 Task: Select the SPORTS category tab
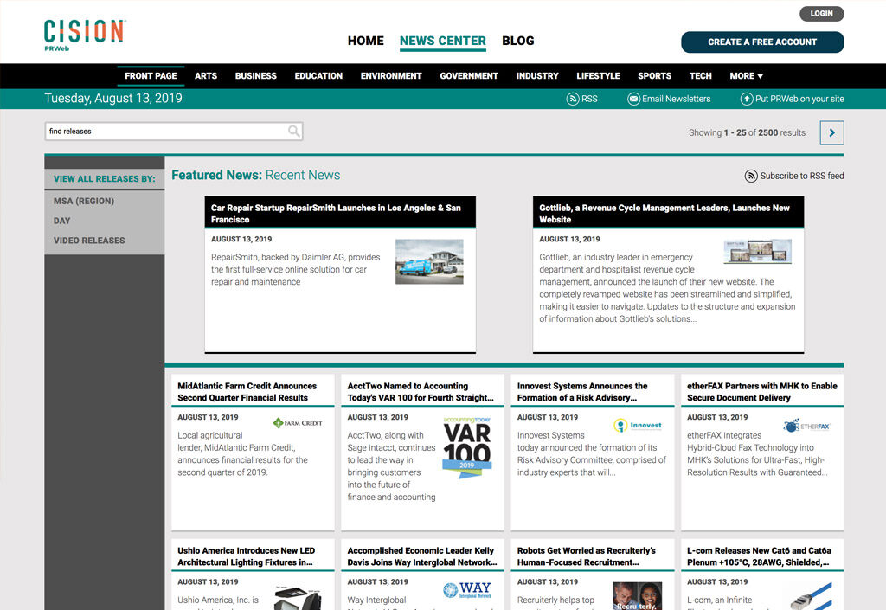tap(655, 75)
